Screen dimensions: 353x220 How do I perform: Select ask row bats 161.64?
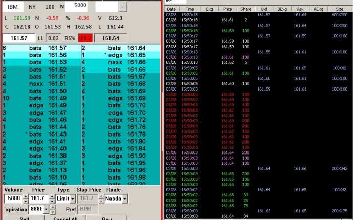click(x=121, y=48)
